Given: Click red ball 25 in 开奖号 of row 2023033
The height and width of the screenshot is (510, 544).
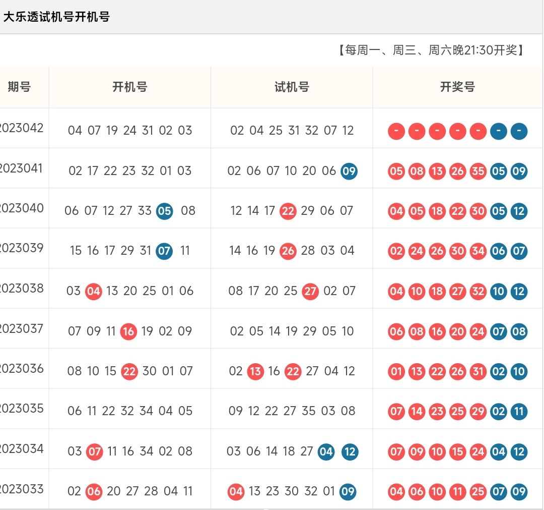Looking at the screenshot, I should point(478,491).
